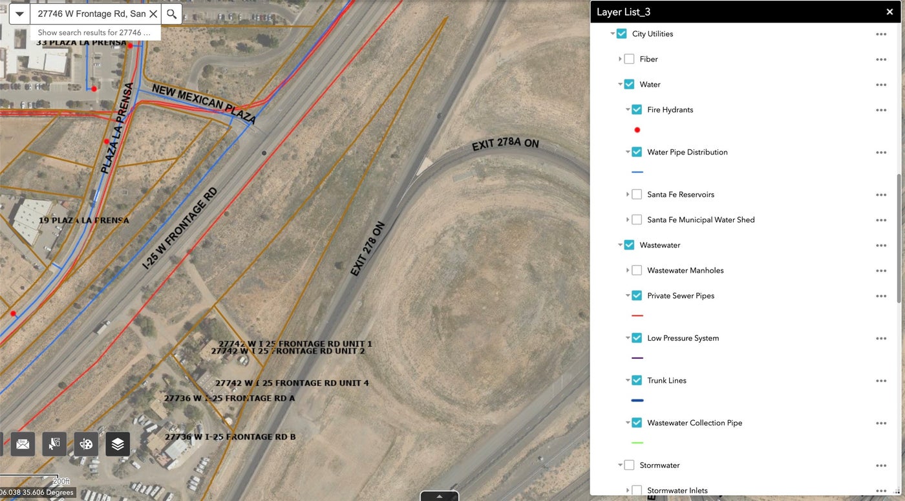Open the layer list widget with stacked layers icon
Image resolution: width=905 pixels, height=501 pixels.
point(118,444)
